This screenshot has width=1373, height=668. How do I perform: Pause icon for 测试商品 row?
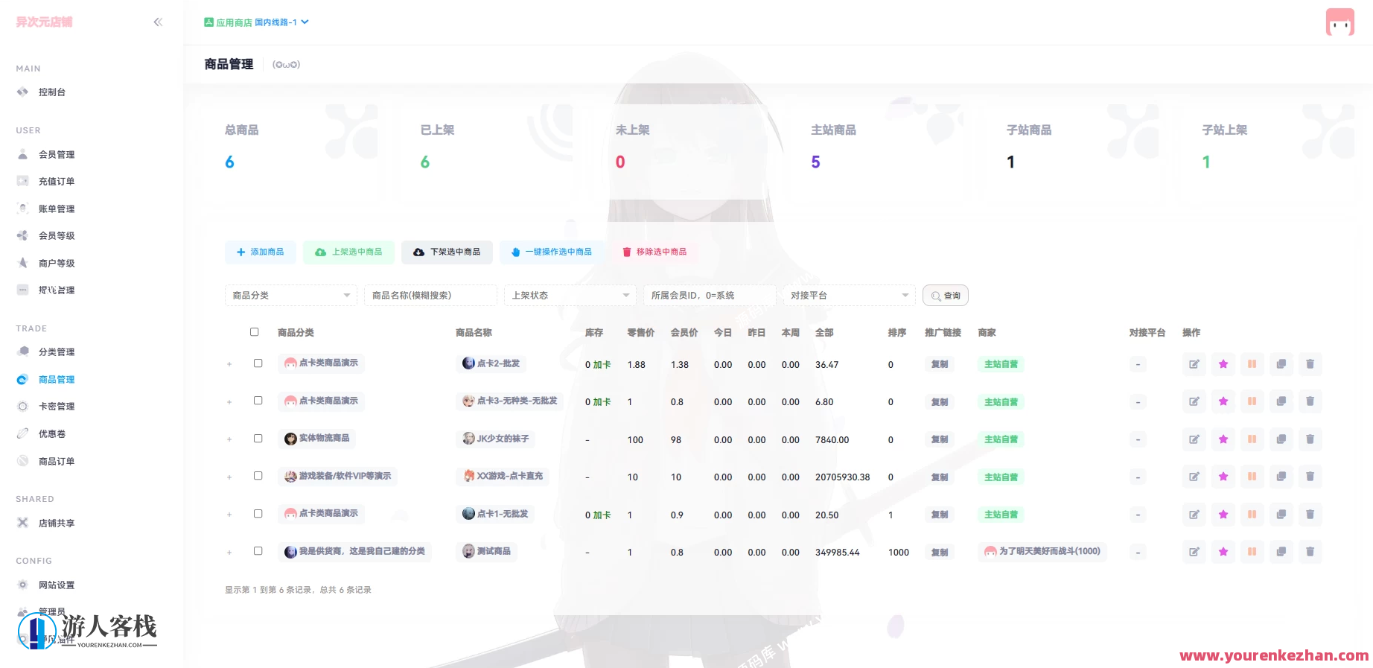(x=1252, y=552)
